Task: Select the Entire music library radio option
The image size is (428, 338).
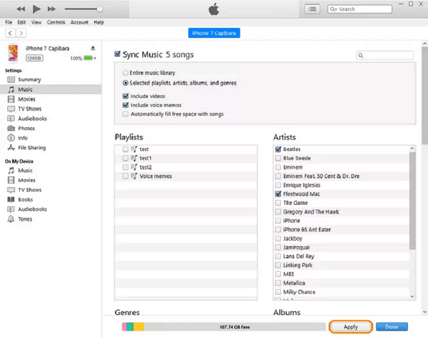Action: coord(126,72)
